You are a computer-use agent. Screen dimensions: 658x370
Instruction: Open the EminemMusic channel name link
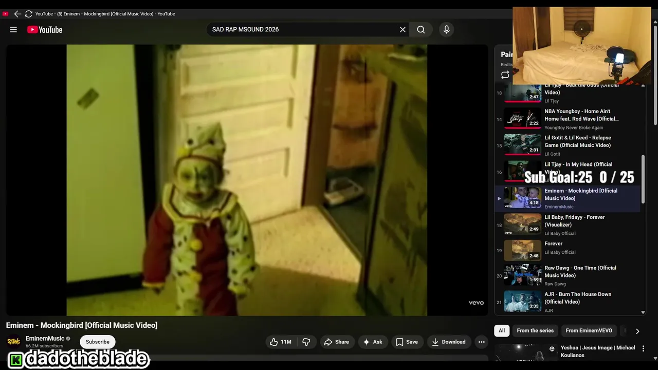pyautogui.click(x=45, y=339)
